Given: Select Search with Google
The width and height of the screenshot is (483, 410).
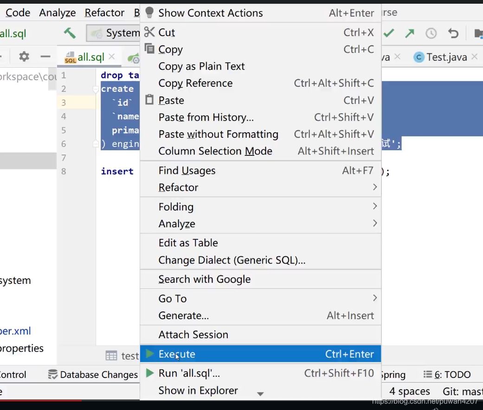Looking at the screenshot, I should coord(260,279).
